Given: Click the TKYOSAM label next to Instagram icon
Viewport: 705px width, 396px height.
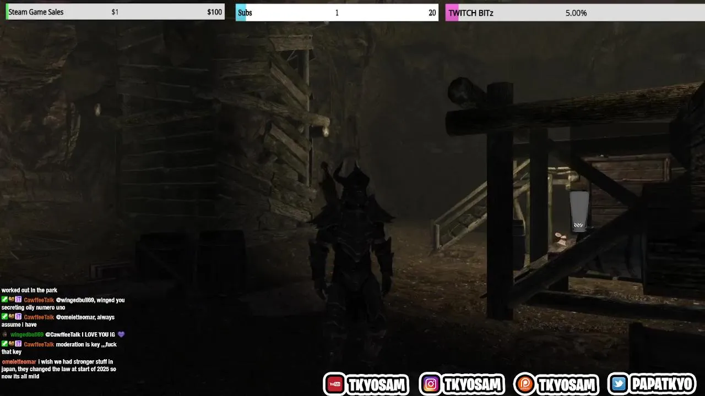Looking at the screenshot, I should coord(472,384).
